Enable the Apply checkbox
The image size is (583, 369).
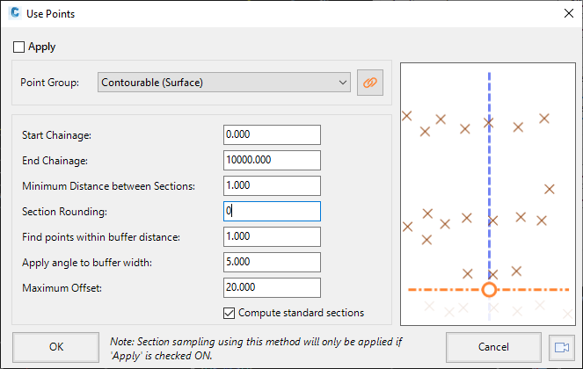tap(19, 47)
